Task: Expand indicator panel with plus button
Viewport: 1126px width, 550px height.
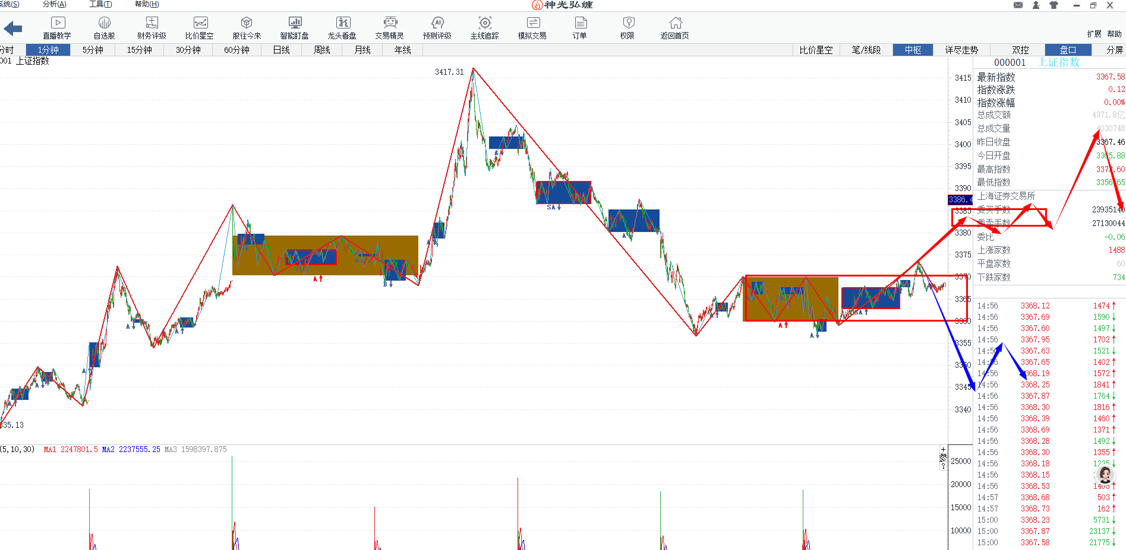Action: [x=943, y=450]
